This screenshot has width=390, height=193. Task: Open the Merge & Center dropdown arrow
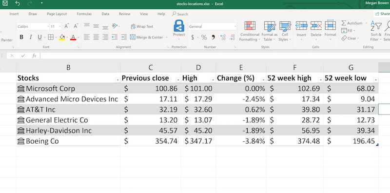(166, 38)
